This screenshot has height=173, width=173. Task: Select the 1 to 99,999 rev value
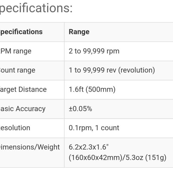92,70
